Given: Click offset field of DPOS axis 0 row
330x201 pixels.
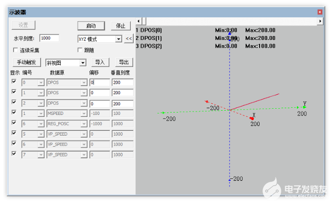Looking at the screenshot, I should pos(100,82).
